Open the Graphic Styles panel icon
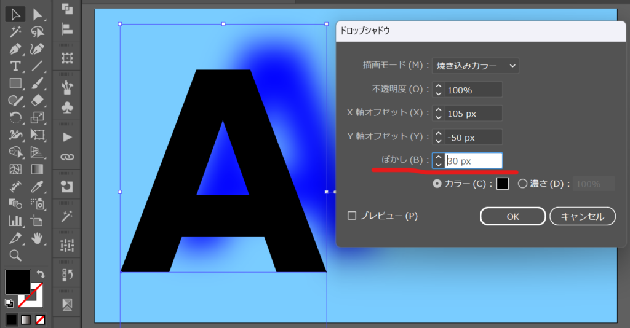The image size is (630, 328). coord(67,187)
